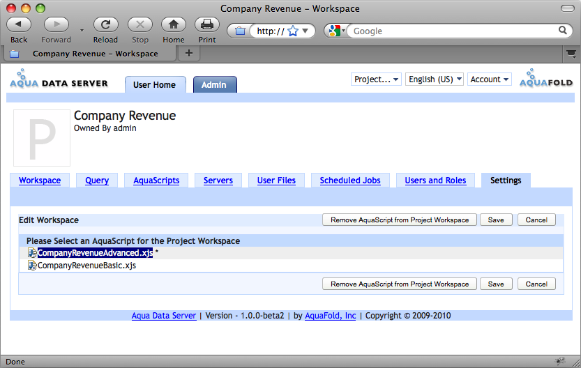
Task: Go back with the Back arrow button
Action: click(x=19, y=25)
